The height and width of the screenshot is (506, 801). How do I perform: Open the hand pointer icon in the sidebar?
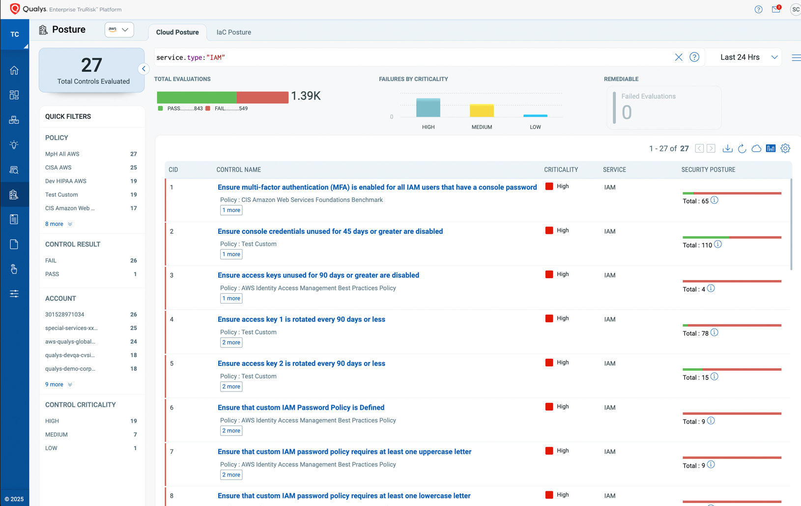14,269
